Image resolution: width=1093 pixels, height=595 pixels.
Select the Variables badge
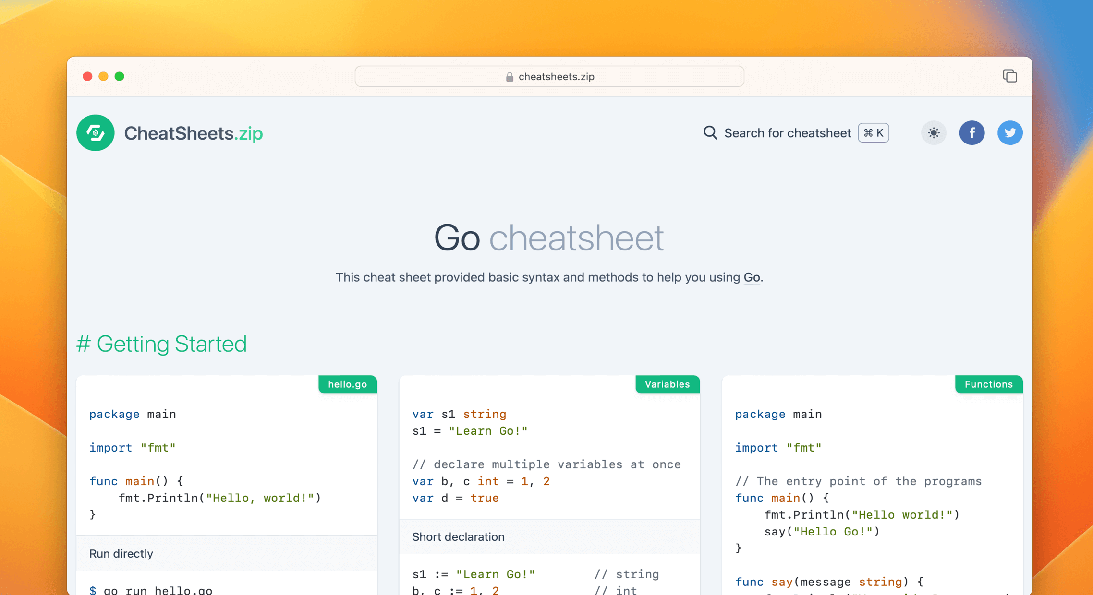(667, 384)
